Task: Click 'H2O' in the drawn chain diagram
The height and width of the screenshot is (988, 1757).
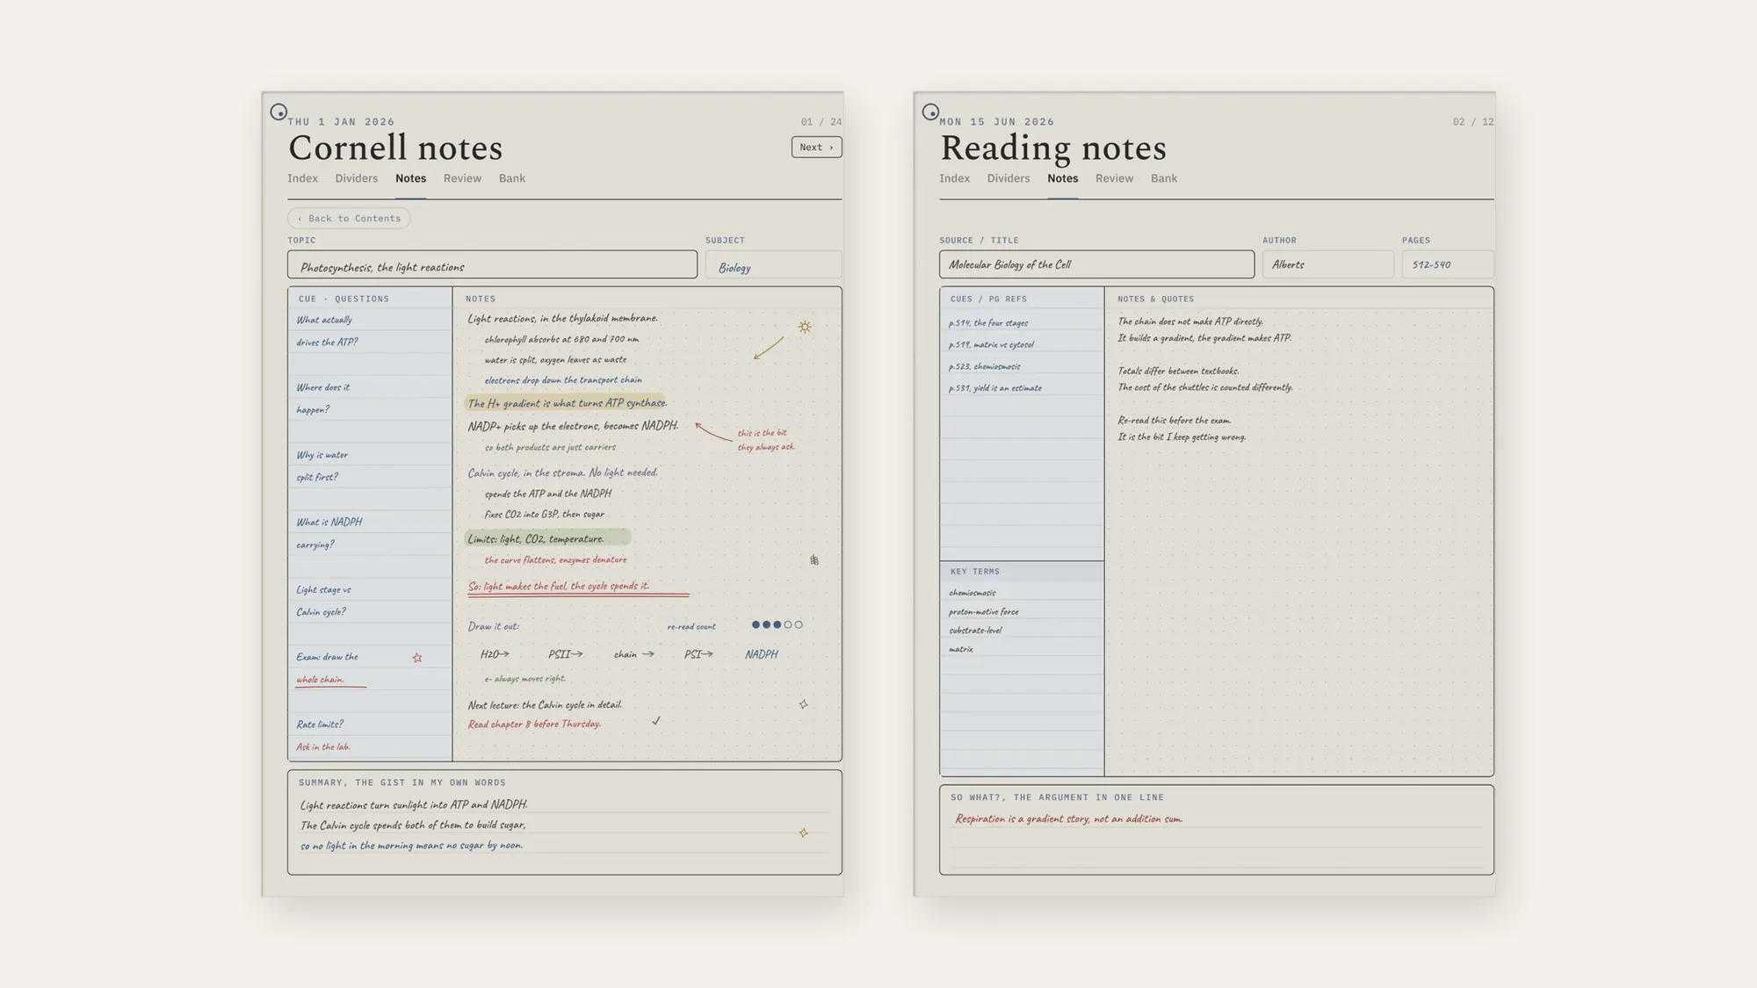Action: coord(489,654)
